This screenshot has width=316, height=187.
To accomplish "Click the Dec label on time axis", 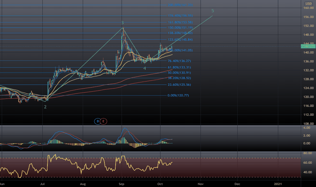I will [237, 184].
